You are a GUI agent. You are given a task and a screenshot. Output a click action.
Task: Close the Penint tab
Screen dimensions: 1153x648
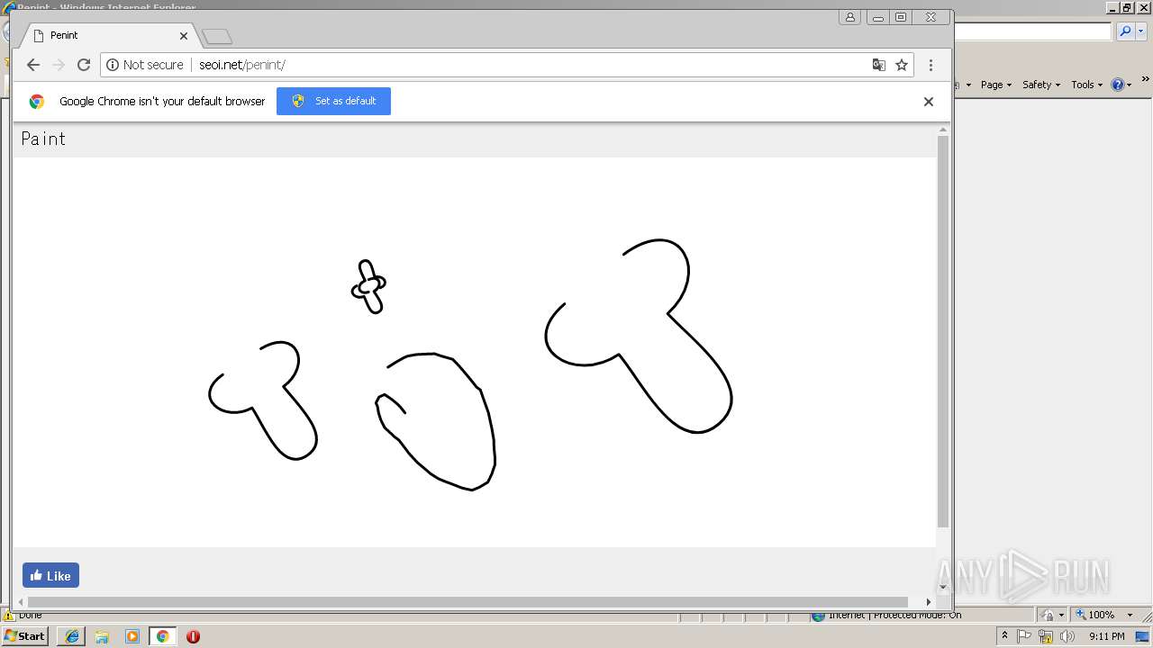(184, 35)
